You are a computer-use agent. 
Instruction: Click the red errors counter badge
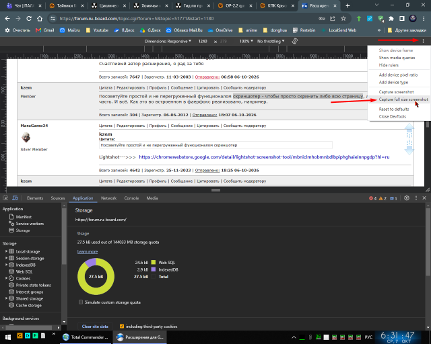click(372, 198)
